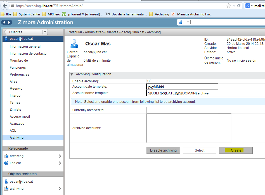
Task: Click the Create button
Action: coord(236,150)
